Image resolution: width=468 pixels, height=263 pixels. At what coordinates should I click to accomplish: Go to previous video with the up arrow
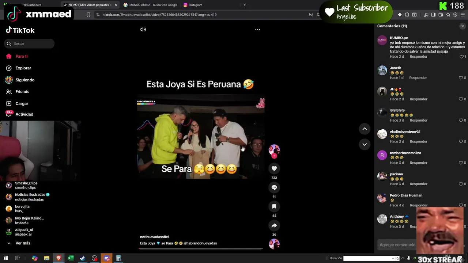[x=365, y=129]
